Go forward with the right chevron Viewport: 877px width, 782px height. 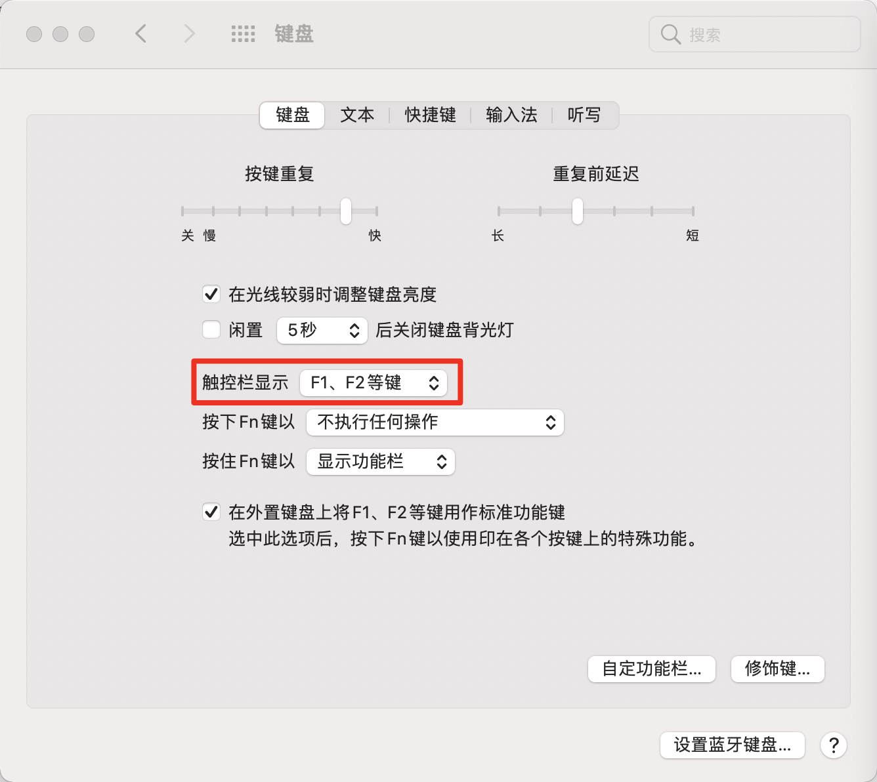pos(189,33)
